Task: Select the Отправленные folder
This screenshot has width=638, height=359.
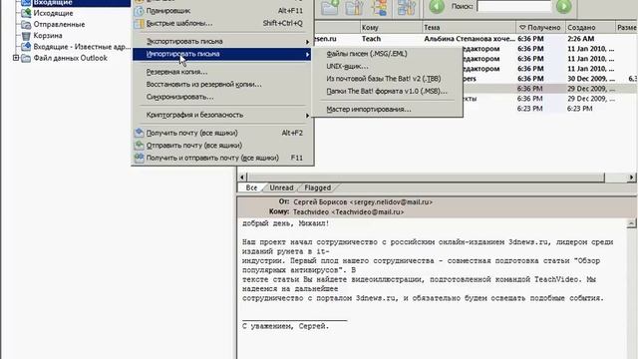Action: click(x=59, y=24)
